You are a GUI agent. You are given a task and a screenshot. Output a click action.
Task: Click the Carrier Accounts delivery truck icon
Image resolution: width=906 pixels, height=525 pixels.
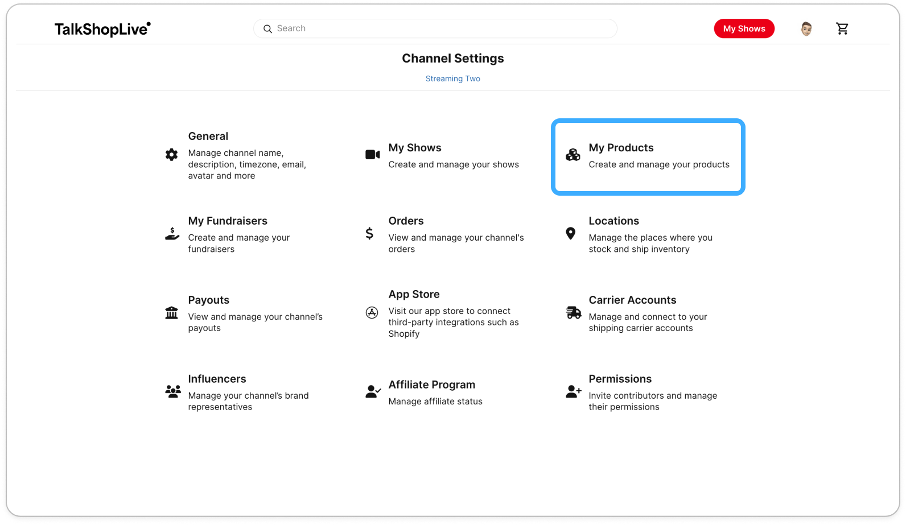[574, 312]
